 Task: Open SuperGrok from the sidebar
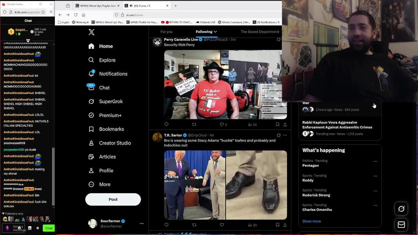[105, 102]
